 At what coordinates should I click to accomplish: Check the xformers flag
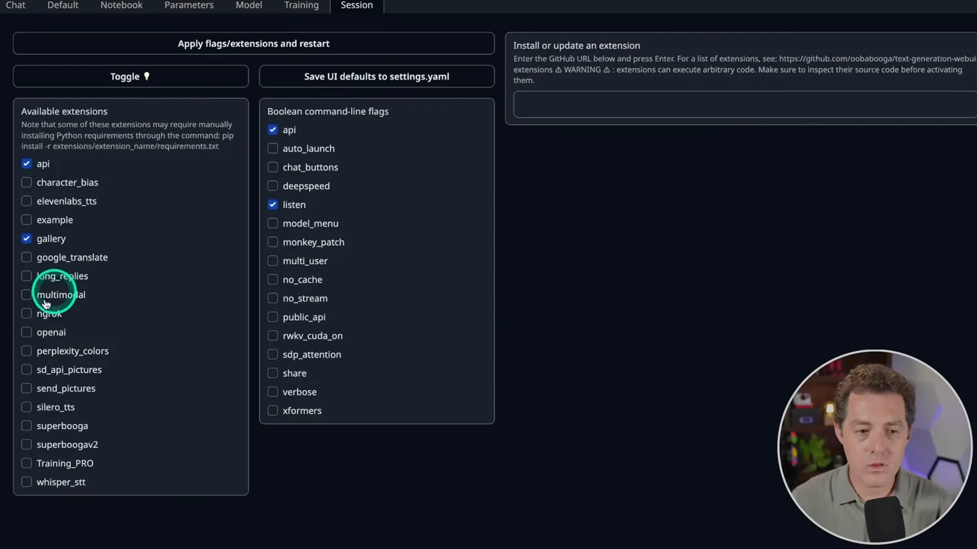(272, 411)
